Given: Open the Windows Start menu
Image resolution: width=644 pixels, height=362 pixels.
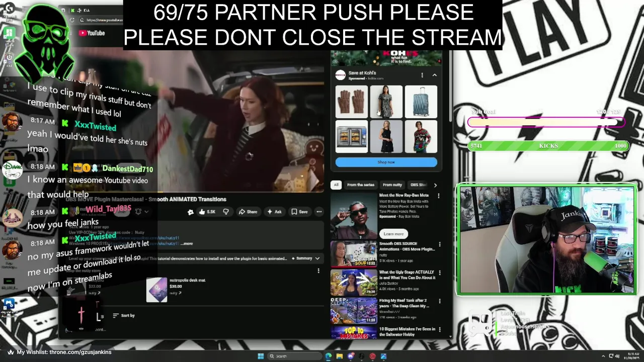Looking at the screenshot, I should [x=261, y=356].
